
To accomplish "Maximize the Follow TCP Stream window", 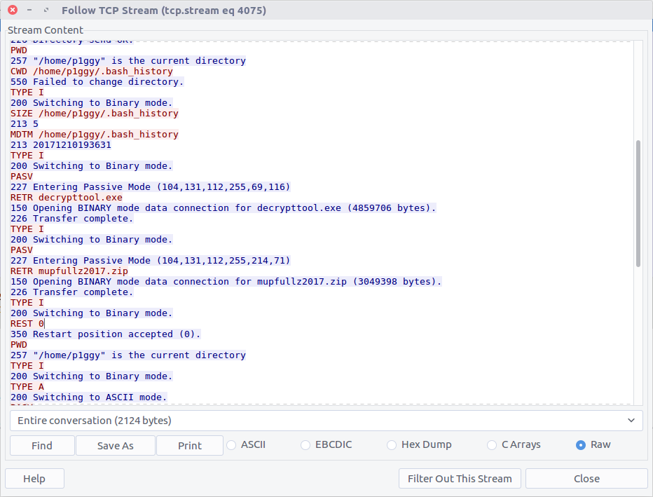I will tap(46, 11).
